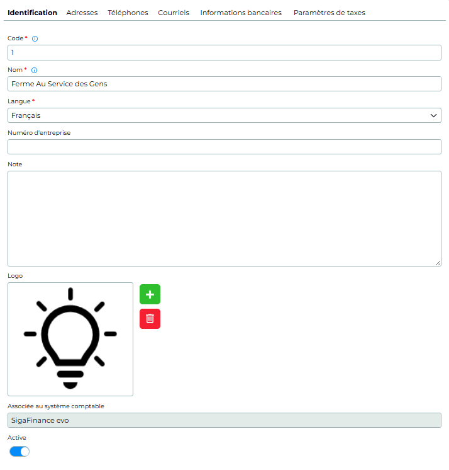Click the 'Langue' label
The width and height of the screenshot is (449, 470).
(x=19, y=101)
